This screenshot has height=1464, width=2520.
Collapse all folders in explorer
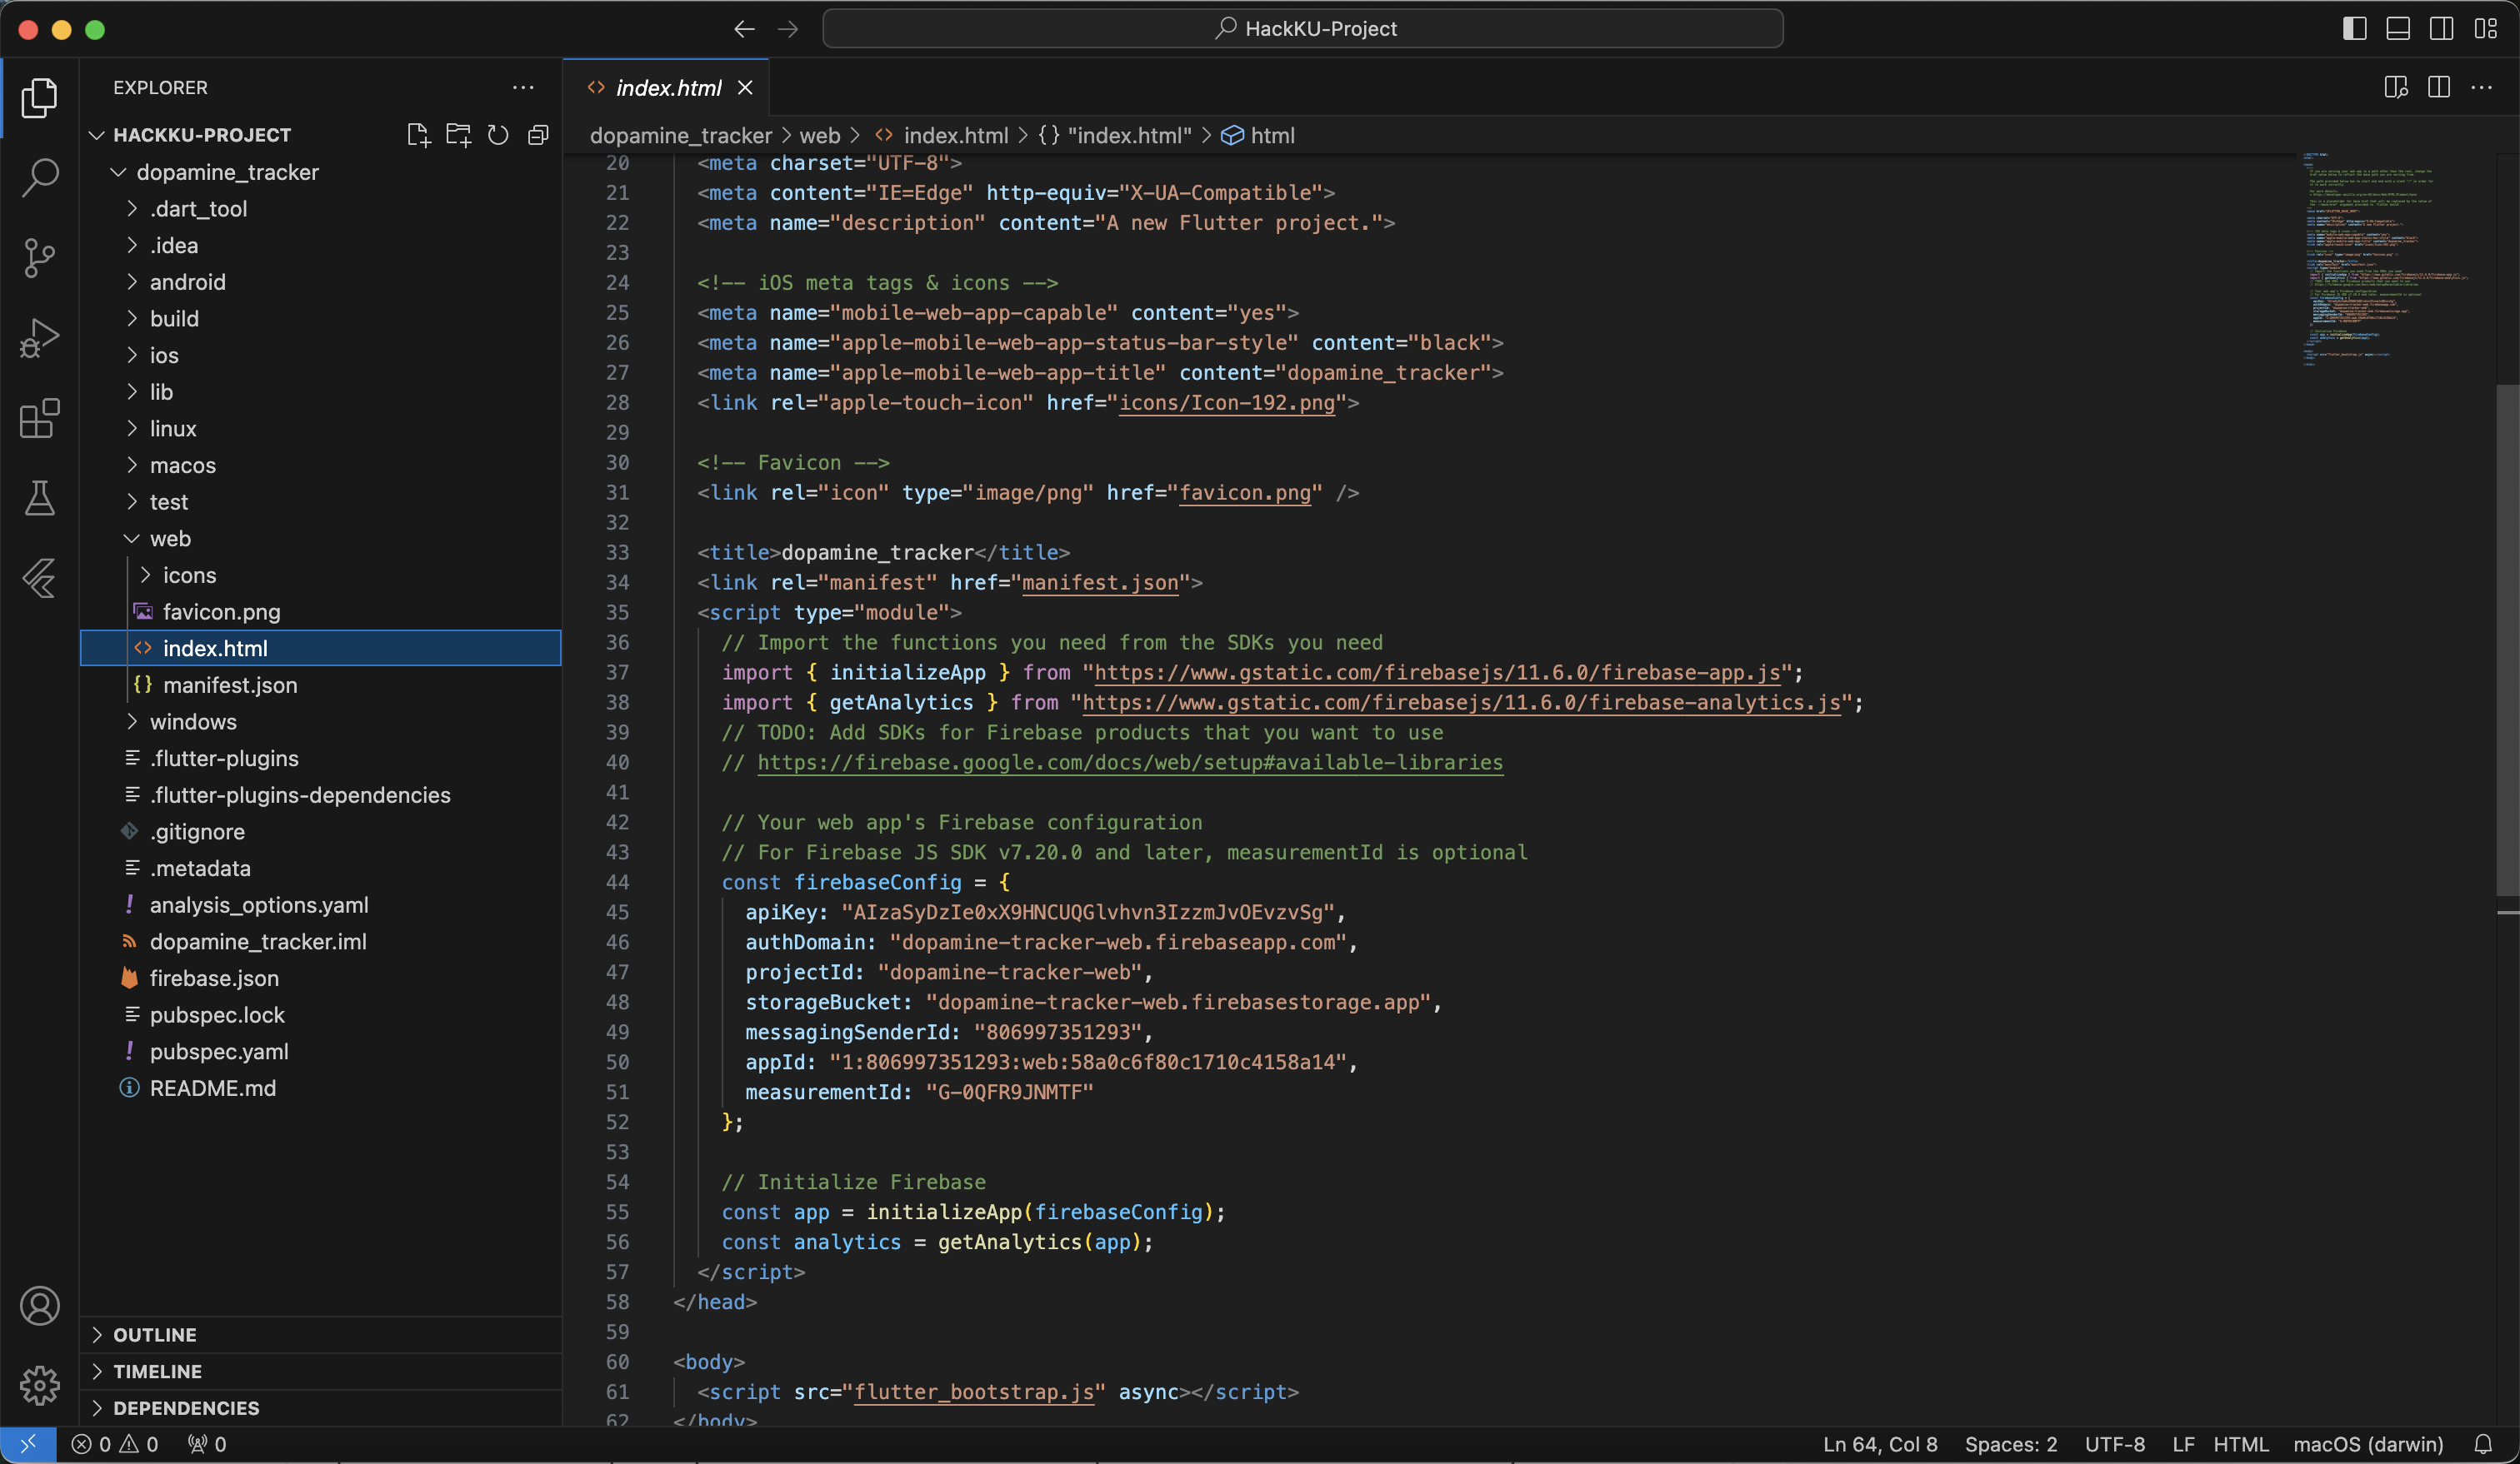[538, 135]
